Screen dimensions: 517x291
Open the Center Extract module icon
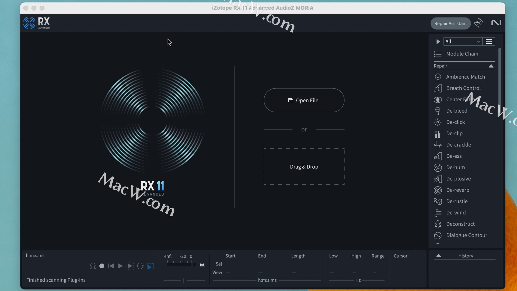click(438, 100)
